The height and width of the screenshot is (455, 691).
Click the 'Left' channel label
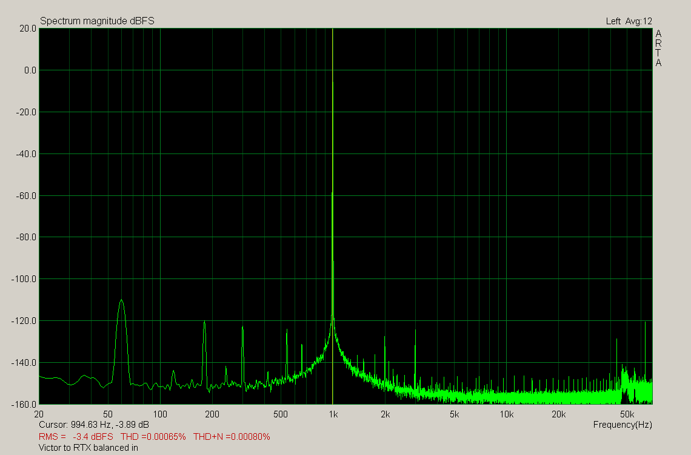click(x=613, y=21)
